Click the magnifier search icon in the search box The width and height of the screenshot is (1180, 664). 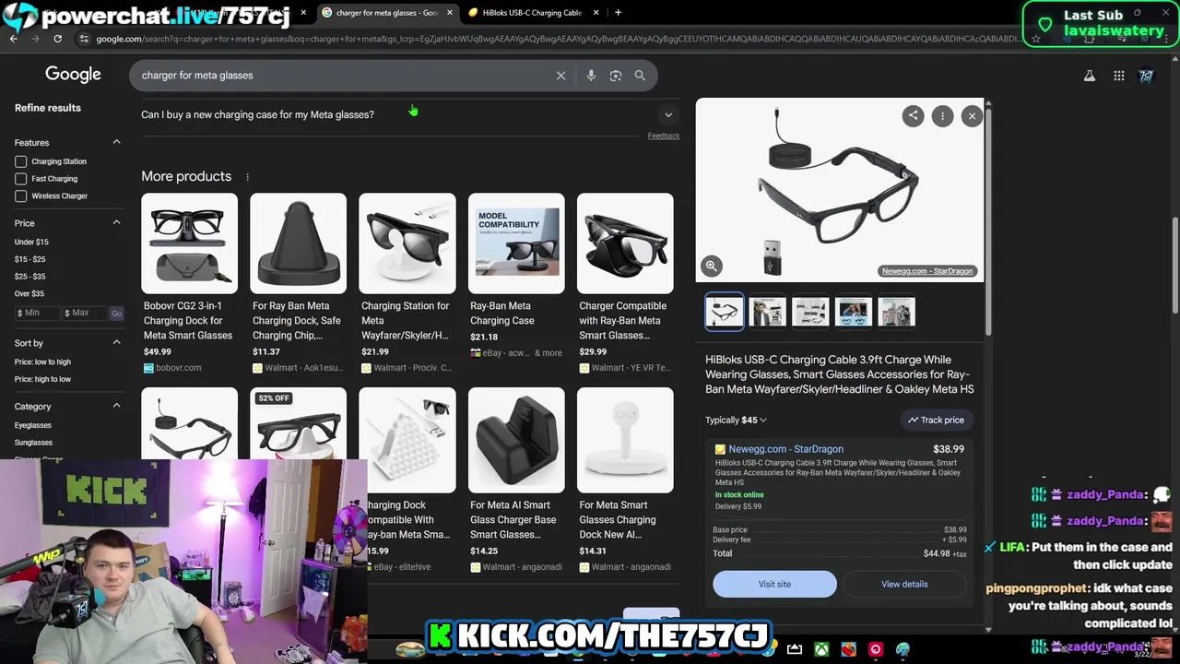pos(640,76)
